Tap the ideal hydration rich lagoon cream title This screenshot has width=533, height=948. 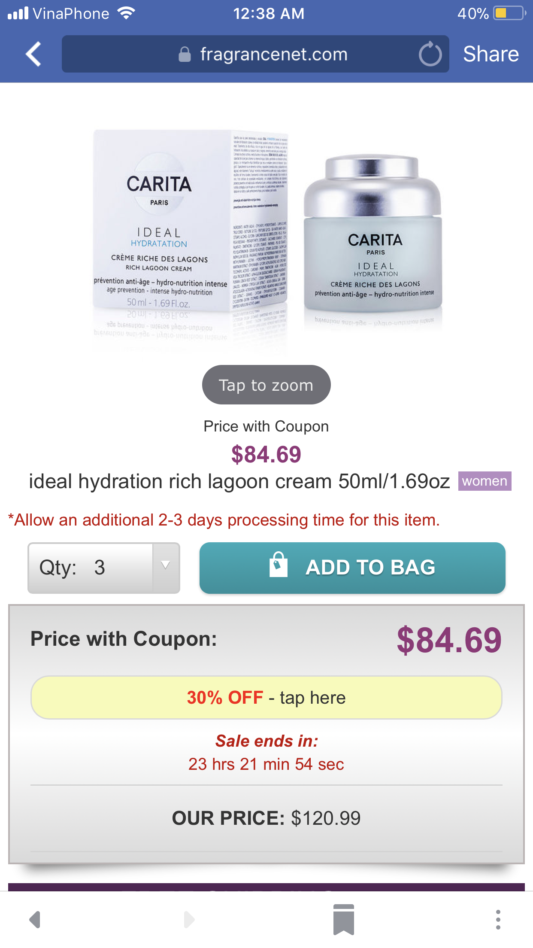[239, 481]
